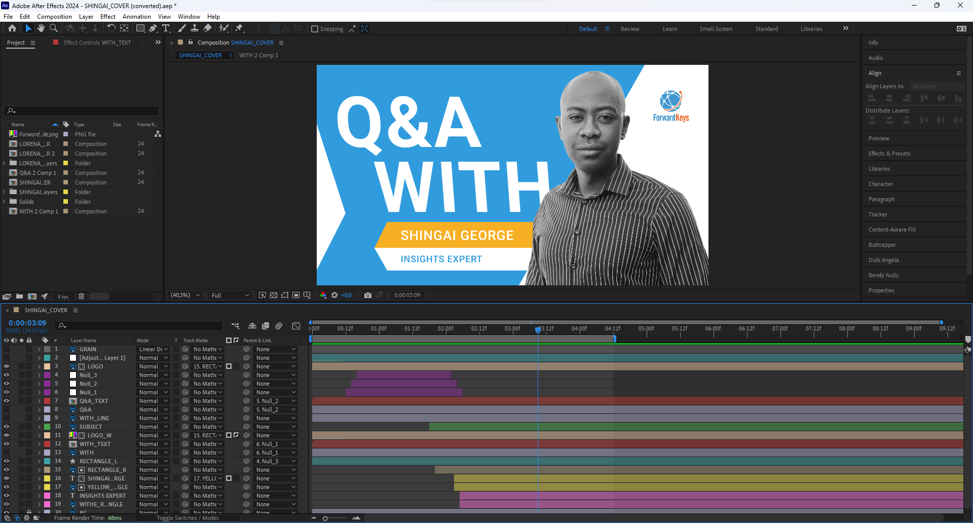Open the Animation menu
This screenshot has height=523, width=973.
pos(137,17)
